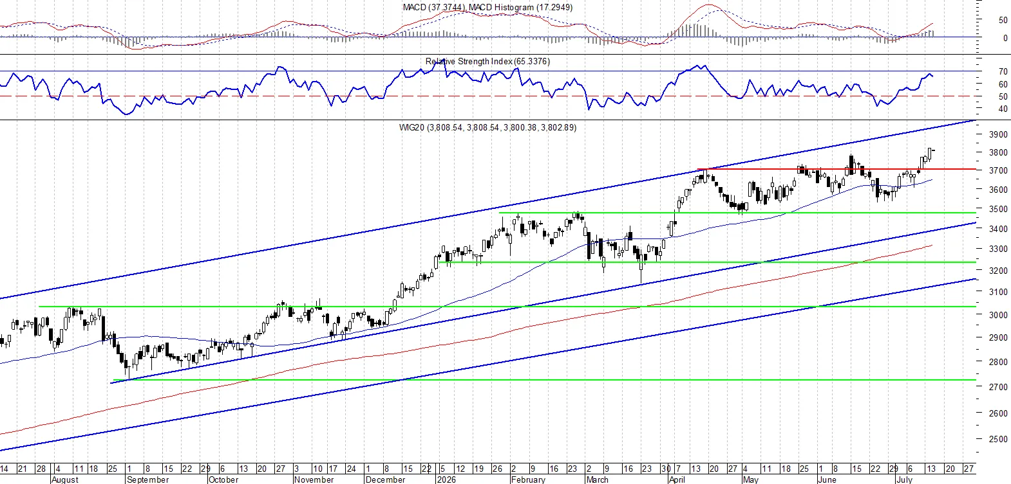Click the June month label

pyautogui.click(x=827, y=480)
